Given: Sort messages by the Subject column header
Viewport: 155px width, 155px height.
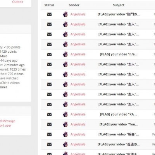Looking at the screenshot, I should coord(119,5).
